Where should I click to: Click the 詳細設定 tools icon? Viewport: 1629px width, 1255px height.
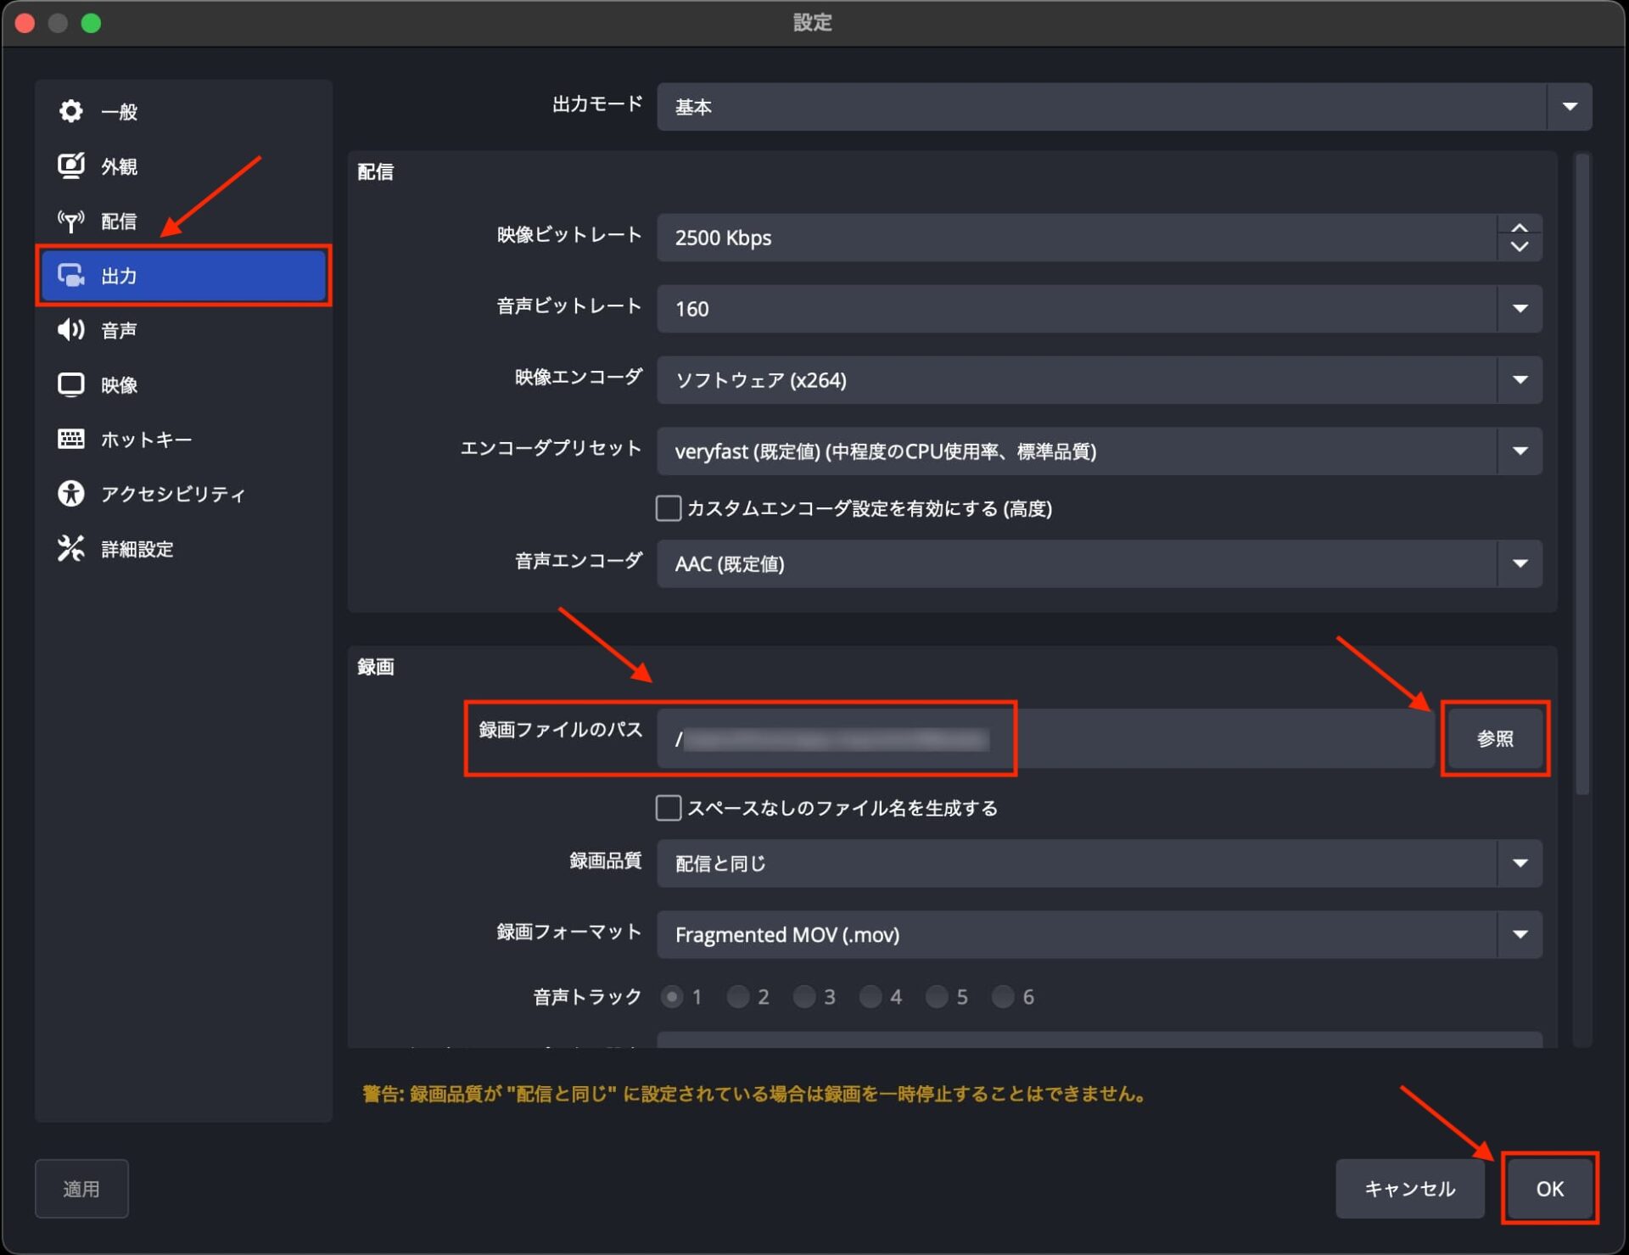[x=71, y=549]
